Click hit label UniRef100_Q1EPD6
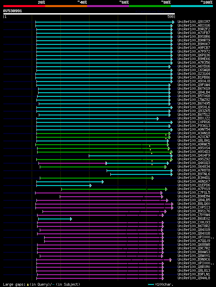Image resolution: width=216 pixels, height=287 pixels. (x=194, y=185)
